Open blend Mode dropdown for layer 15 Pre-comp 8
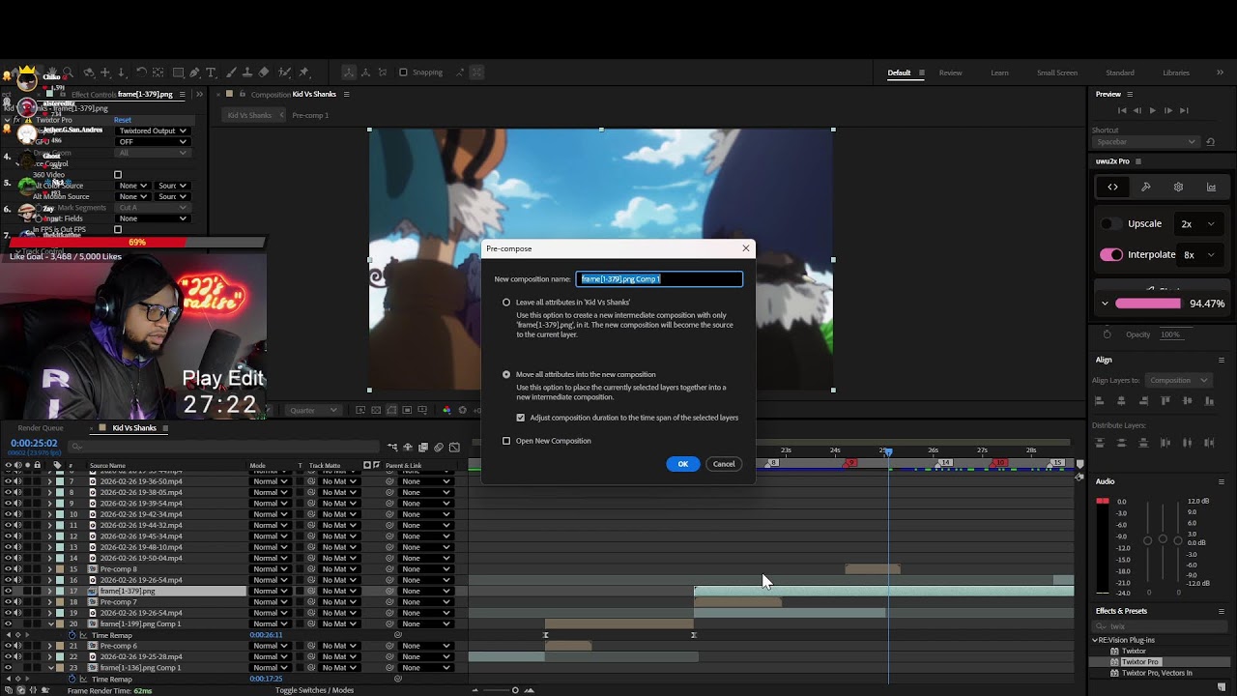Image resolution: width=1237 pixels, height=696 pixels. point(270,569)
